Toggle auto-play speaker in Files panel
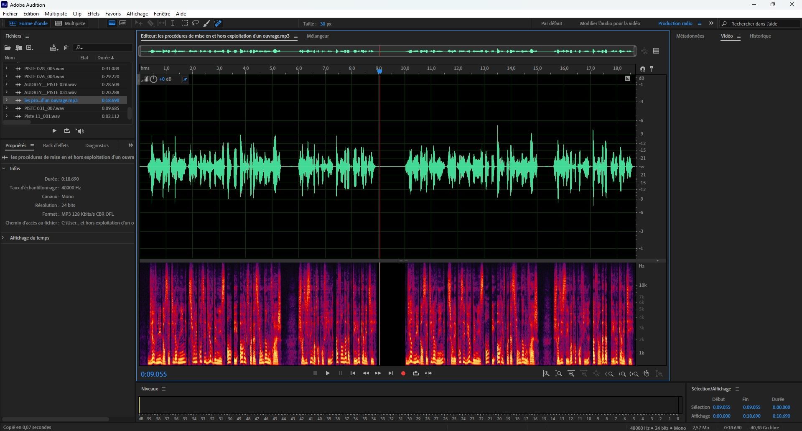The height and width of the screenshot is (431, 802). tap(80, 131)
